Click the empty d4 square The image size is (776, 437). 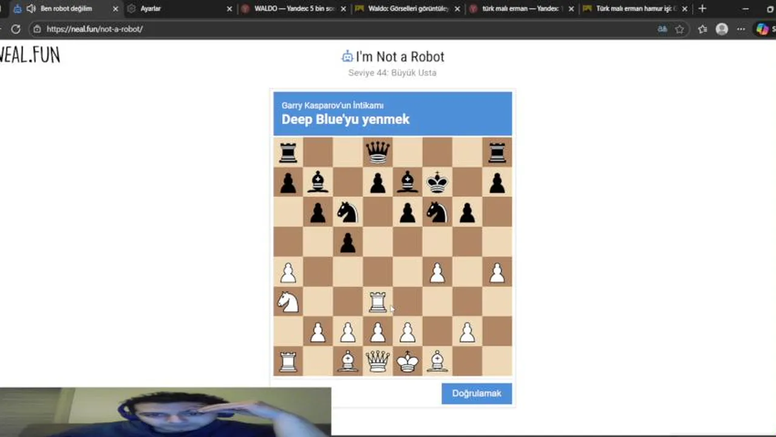(378, 271)
